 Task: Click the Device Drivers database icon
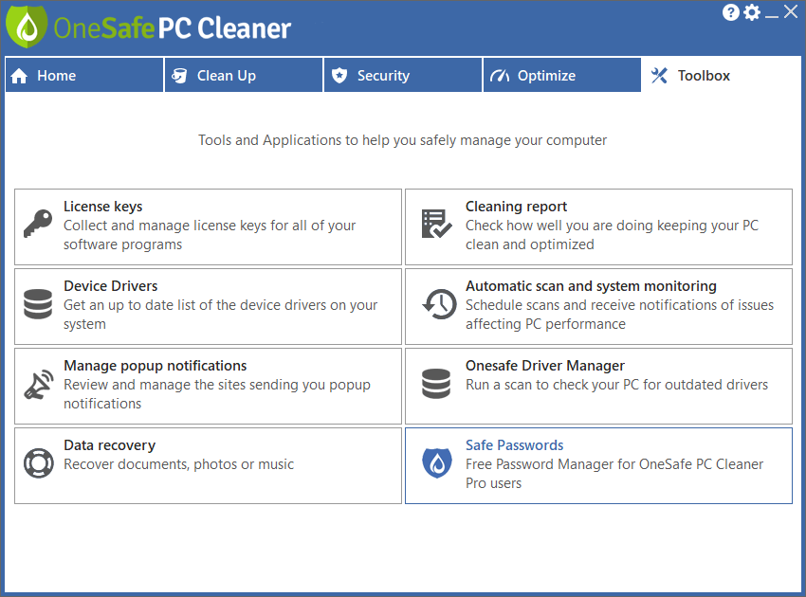(x=38, y=303)
